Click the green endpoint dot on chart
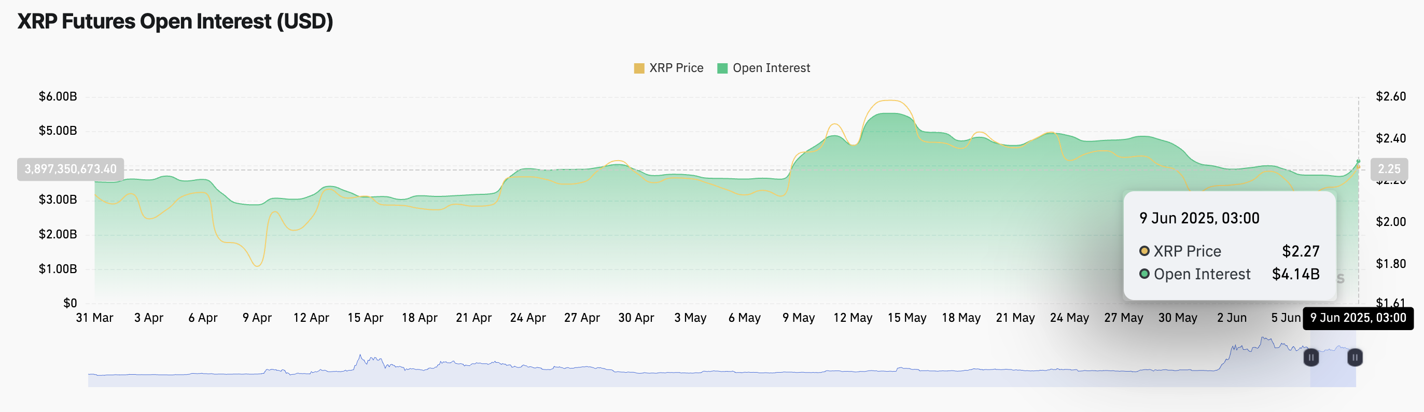The height and width of the screenshot is (412, 1424). 1358,161
